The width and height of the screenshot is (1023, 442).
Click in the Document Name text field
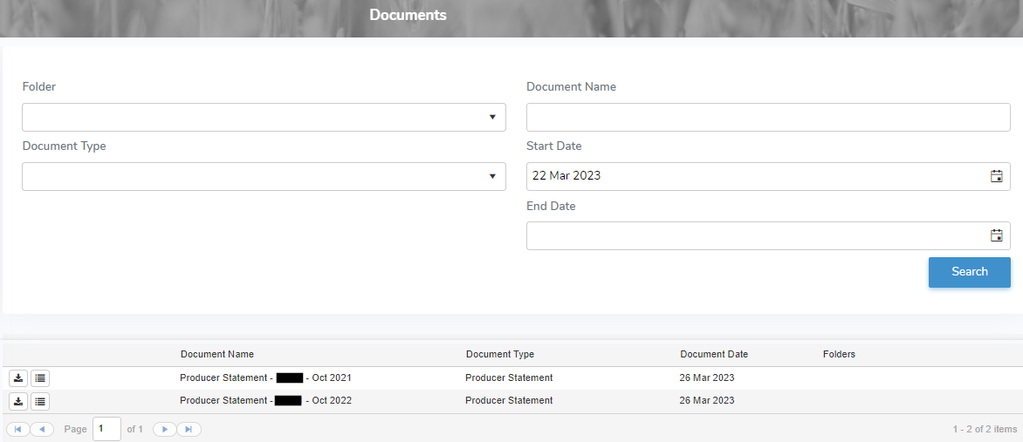tap(767, 117)
